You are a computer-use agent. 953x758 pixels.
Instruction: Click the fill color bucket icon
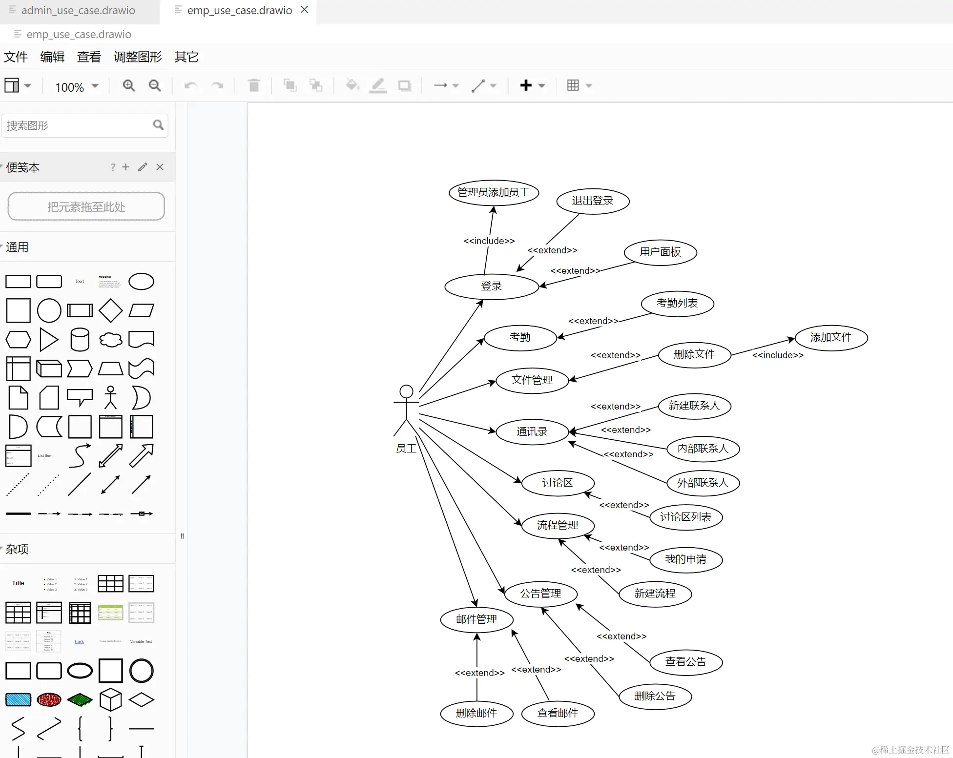(352, 86)
